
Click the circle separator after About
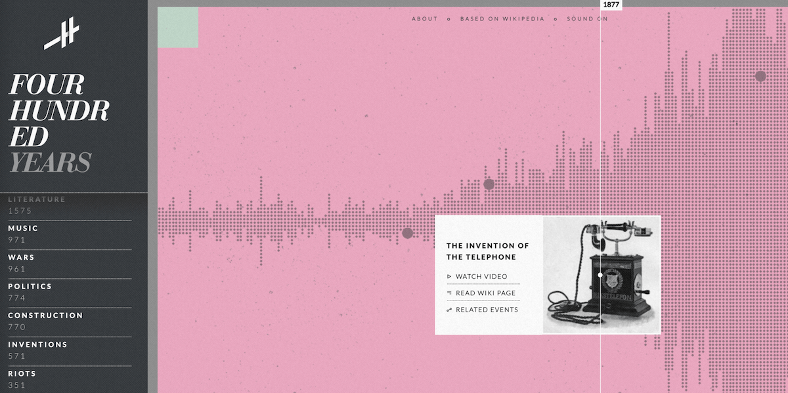pos(449,19)
